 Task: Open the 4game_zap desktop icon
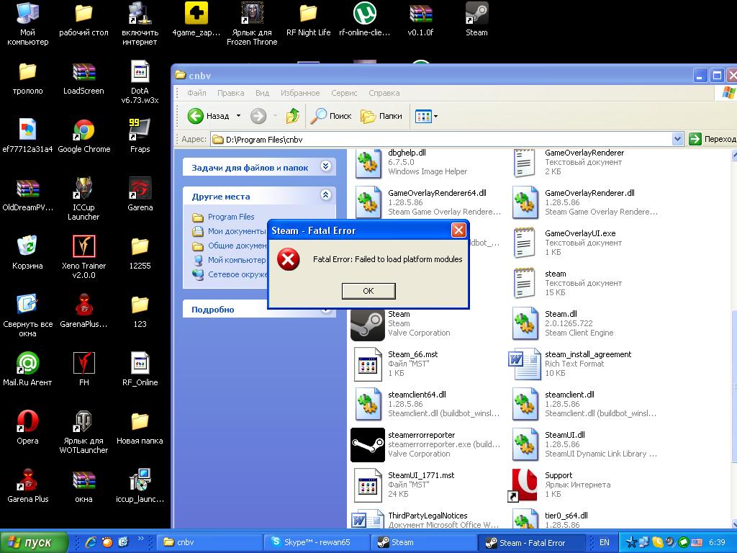click(196, 19)
